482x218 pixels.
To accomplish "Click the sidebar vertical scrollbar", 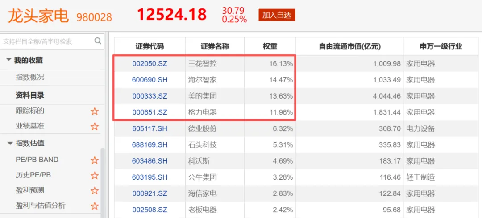I will [x=103, y=183].
